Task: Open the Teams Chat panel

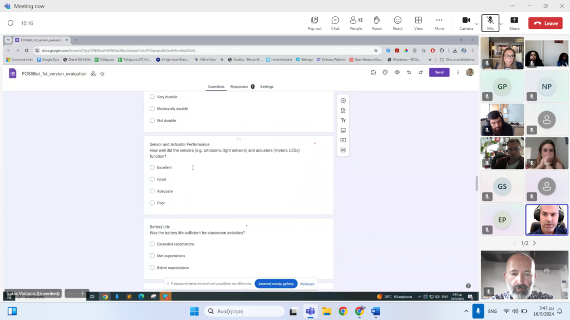Action: 335,23
